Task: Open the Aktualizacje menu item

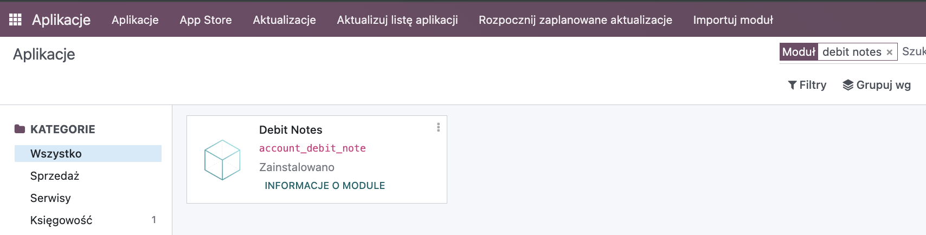Action: tap(284, 20)
